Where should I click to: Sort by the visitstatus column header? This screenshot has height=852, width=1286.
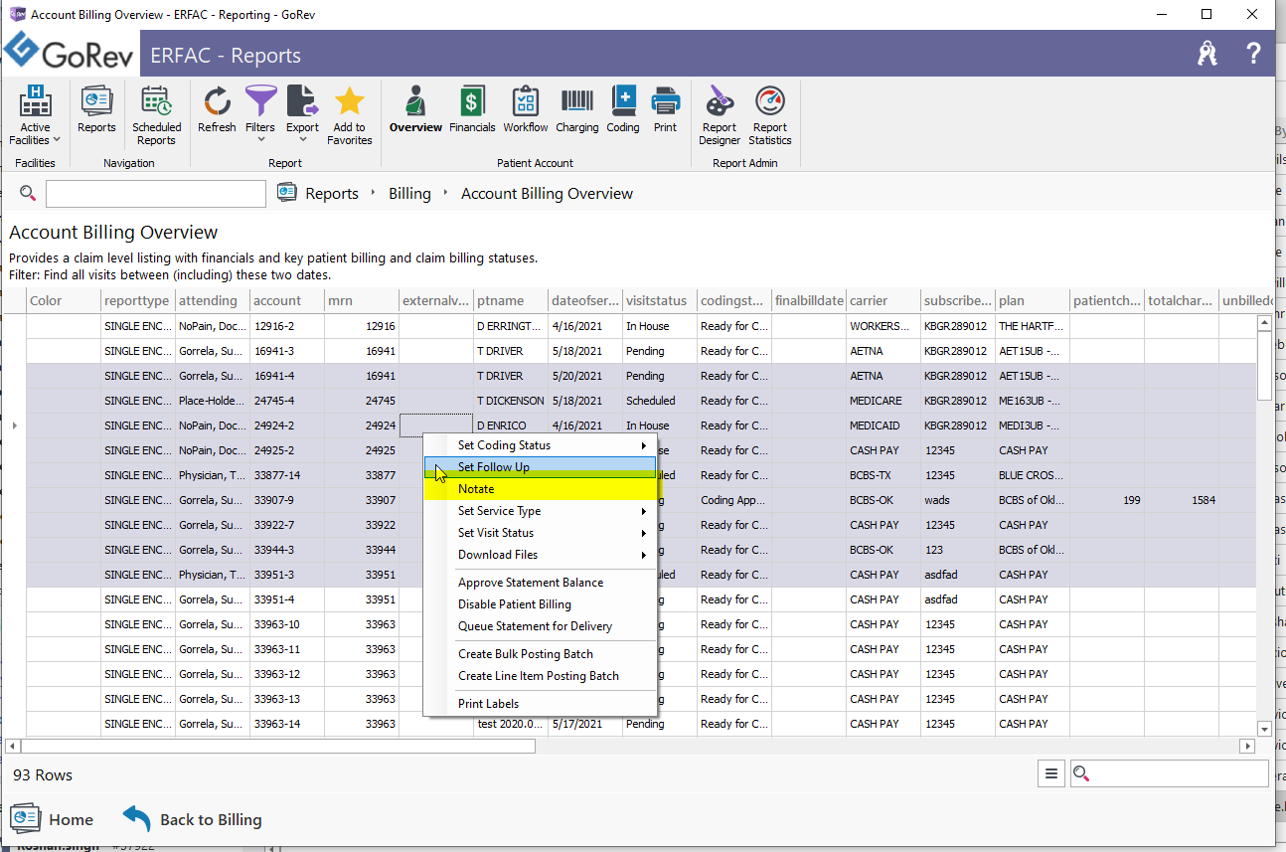pyautogui.click(x=660, y=300)
